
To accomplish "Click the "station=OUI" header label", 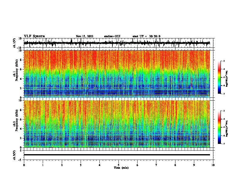I will pyautogui.click(x=112, y=36).
